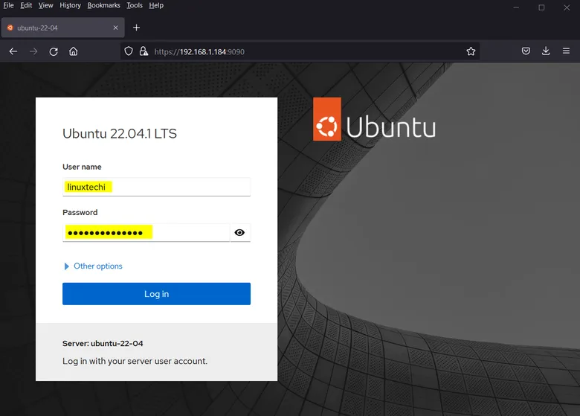This screenshot has width=580, height=416.
Task: Click the Log in button
Action: coord(156,294)
